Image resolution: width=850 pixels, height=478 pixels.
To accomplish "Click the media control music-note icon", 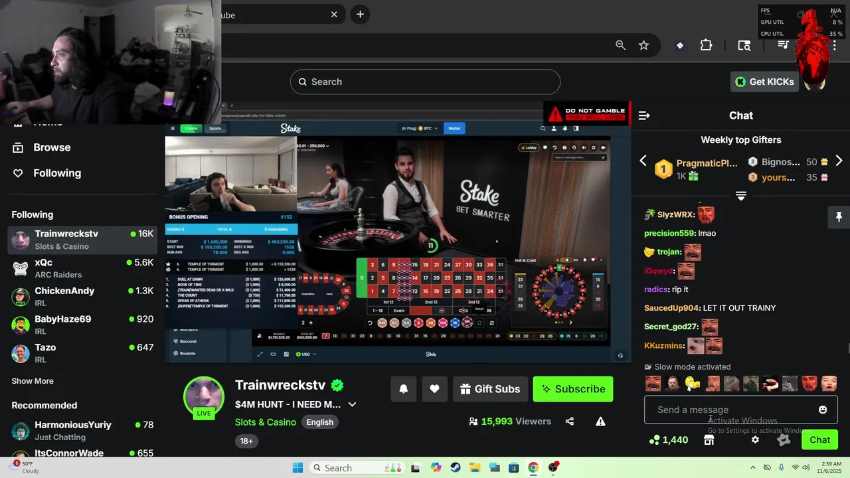I will coord(783,45).
